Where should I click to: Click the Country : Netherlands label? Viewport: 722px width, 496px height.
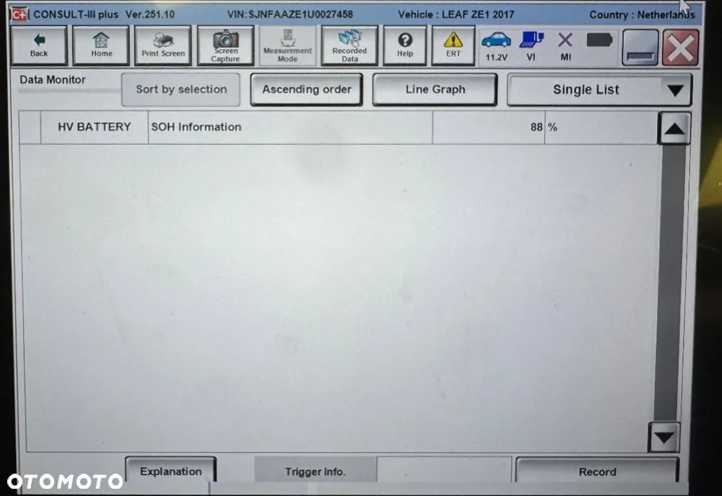pos(642,14)
